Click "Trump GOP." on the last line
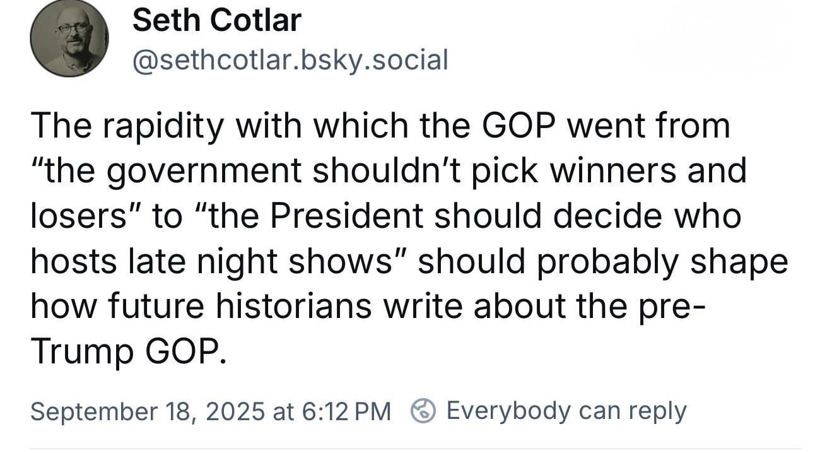Screen dimensions: 832x453 pyautogui.click(x=128, y=352)
